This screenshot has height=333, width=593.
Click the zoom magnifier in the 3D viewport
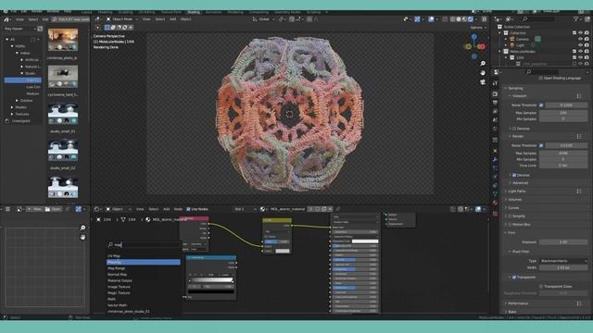[483, 64]
